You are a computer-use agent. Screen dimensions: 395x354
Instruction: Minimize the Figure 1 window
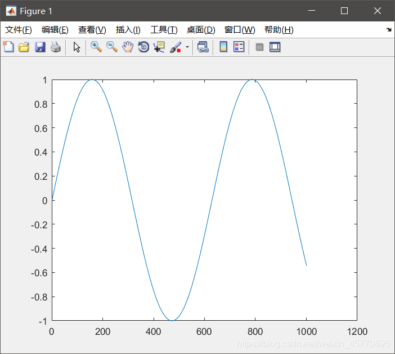pyautogui.click(x=312, y=11)
